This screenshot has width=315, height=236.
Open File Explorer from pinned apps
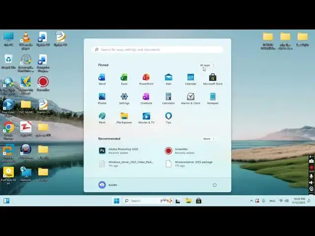point(124,118)
